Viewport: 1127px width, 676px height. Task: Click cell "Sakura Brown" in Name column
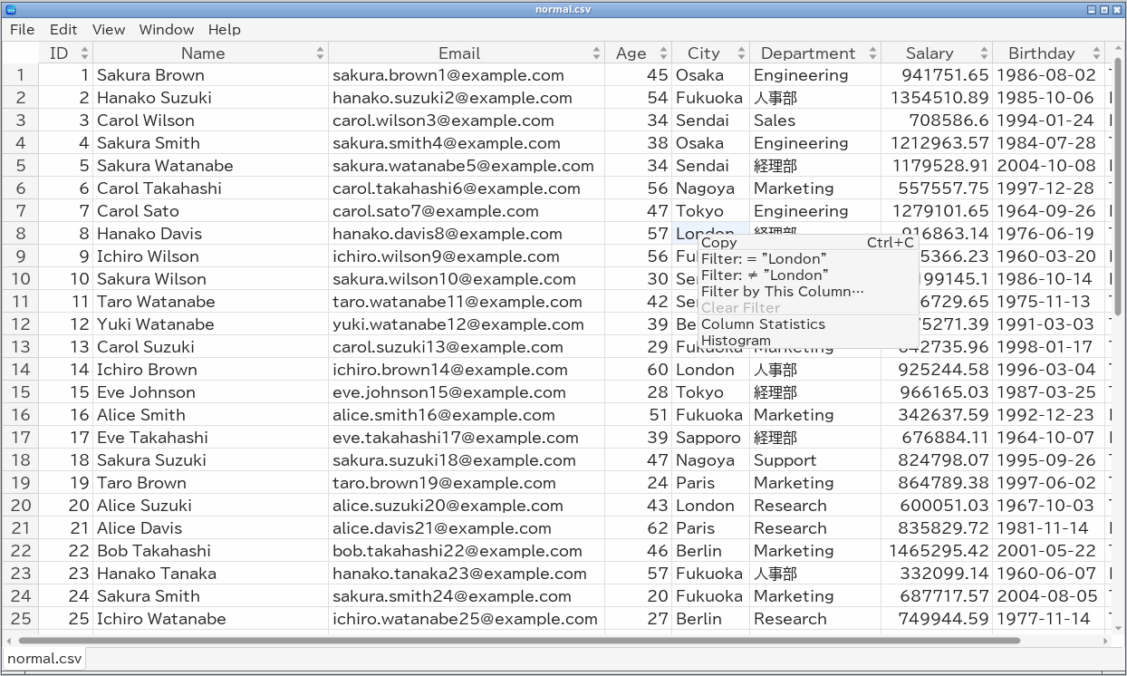(x=211, y=75)
